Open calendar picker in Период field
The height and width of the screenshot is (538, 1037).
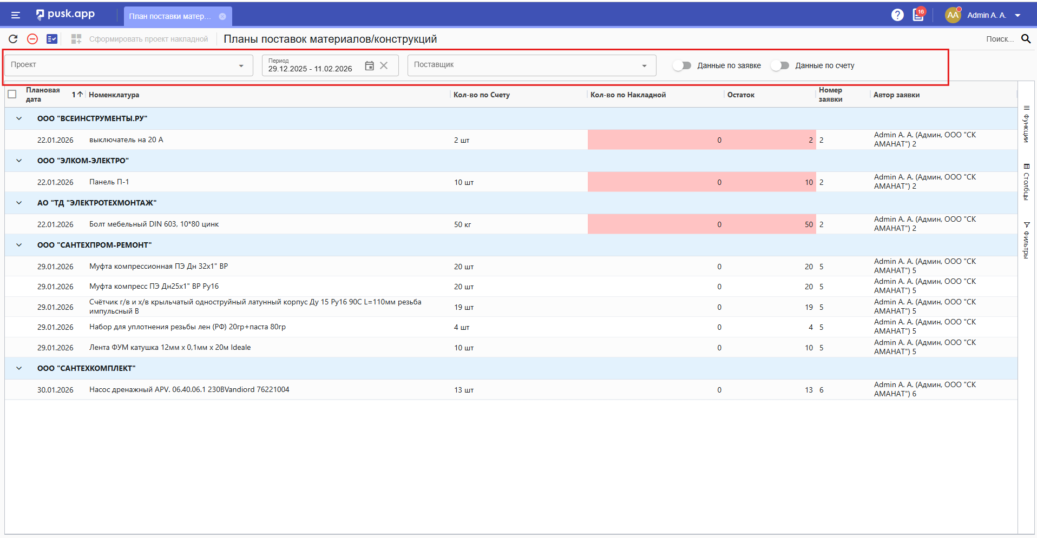[x=369, y=65]
